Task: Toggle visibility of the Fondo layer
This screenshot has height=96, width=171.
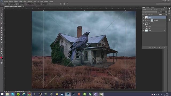Action: click(143, 31)
